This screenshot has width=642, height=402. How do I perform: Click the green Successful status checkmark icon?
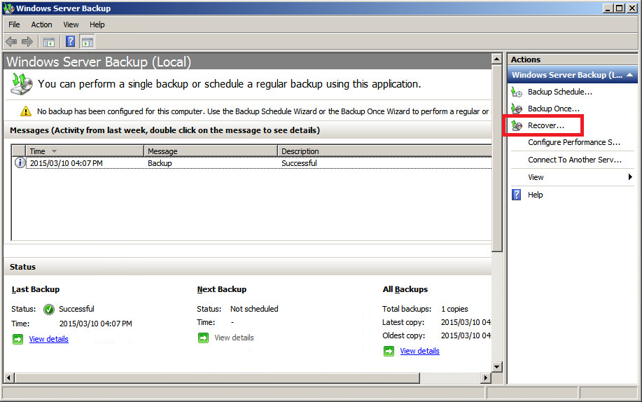(x=49, y=309)
